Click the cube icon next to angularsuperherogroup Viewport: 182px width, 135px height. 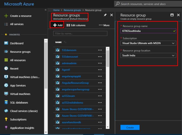58,89
